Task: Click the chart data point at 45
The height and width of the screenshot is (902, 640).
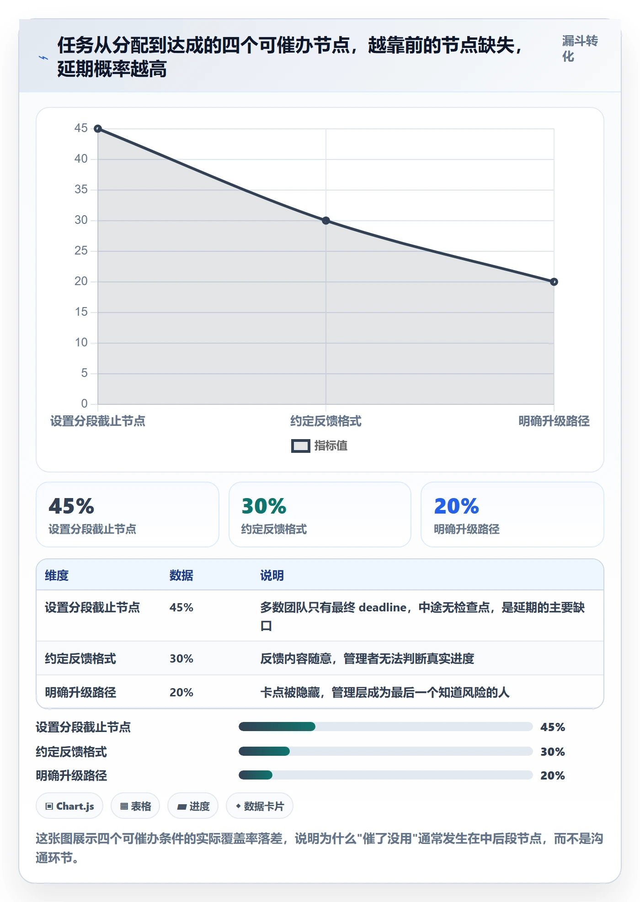Action: point(98,129)
